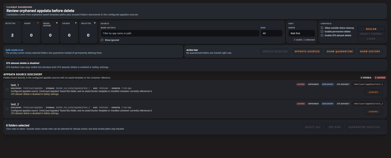This screenshot has width=391, height=158.
Task: Open the sort Order dropdown
Action: coord(302,33)
